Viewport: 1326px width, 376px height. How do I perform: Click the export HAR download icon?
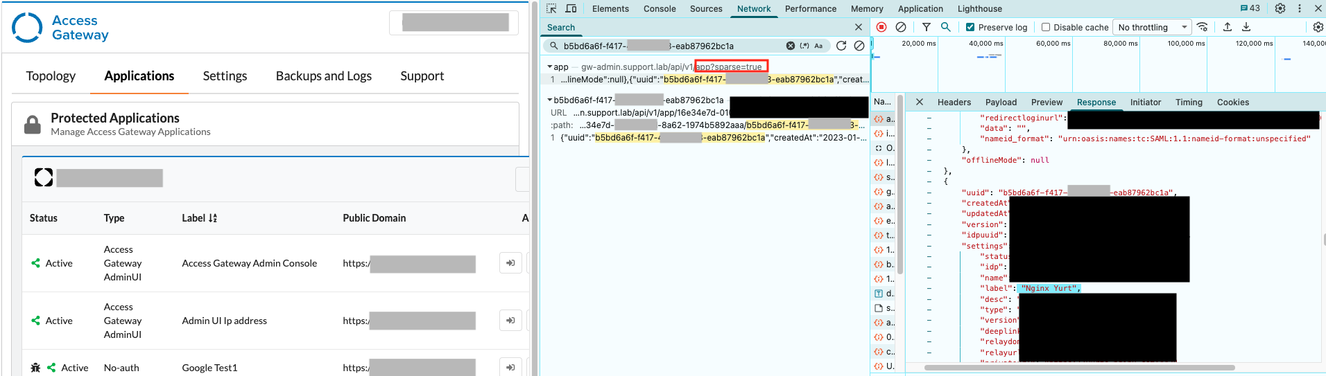(x=1246, y=27)
